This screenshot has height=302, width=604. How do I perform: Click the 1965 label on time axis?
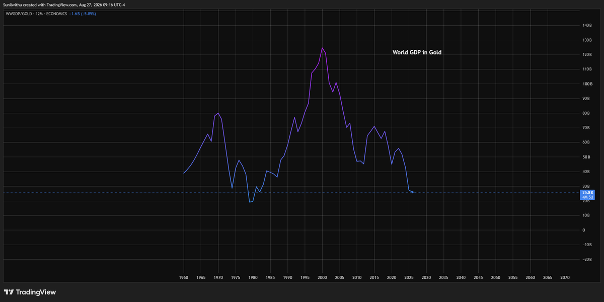(x=201, y=277)
